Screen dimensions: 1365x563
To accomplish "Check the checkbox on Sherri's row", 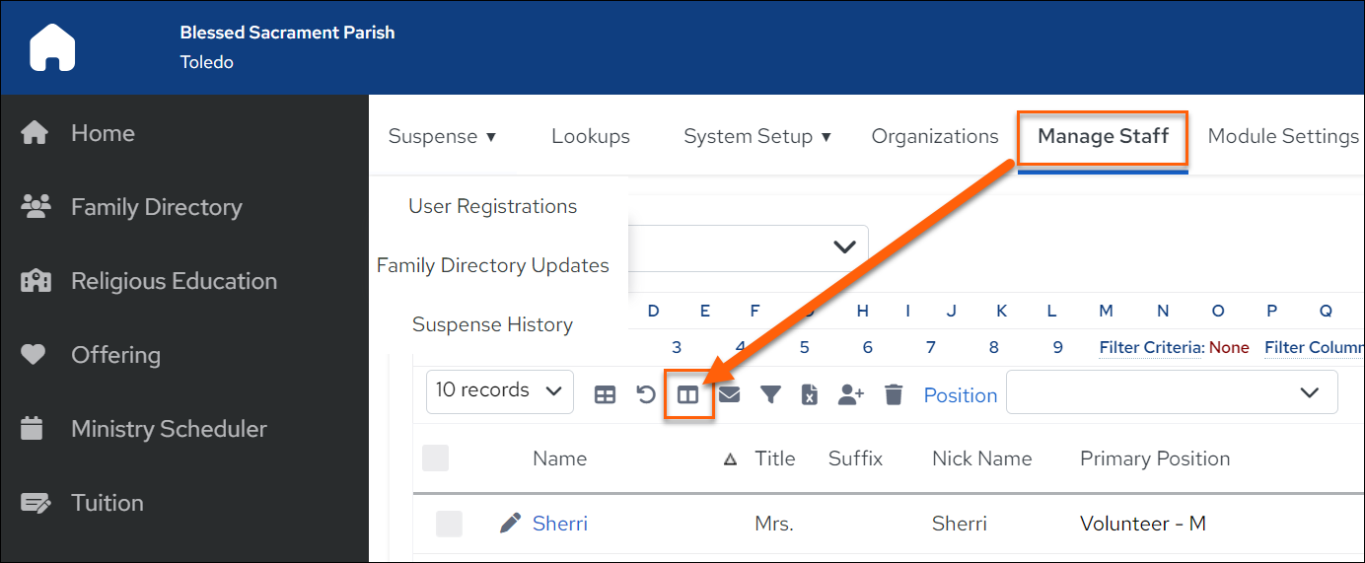I will [x=449, y=524].
